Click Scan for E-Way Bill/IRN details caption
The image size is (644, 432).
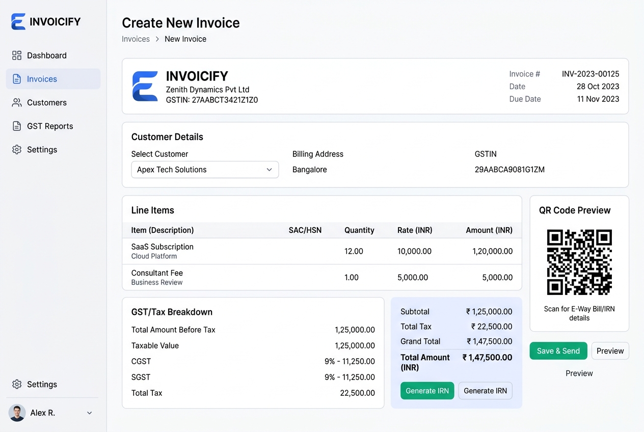[579, 313]
